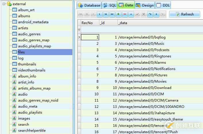Image resolution: width=203 pixels, height=134 pixels.
Task: Open the DDL tab
Action: 163,5
